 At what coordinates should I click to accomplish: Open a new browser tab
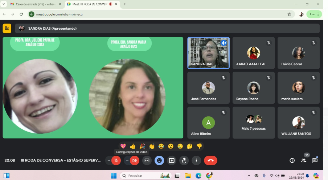[x=125, y=4]
